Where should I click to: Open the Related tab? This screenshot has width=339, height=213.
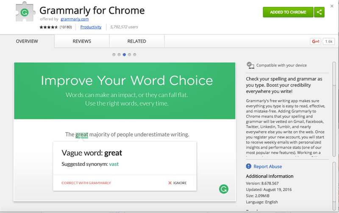pyautogui.click(x=136, y=41)
